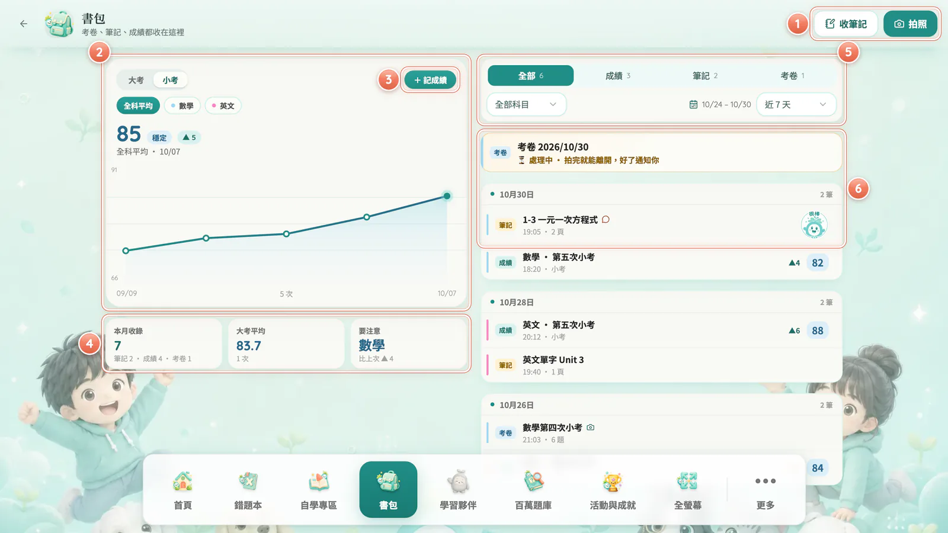Open the 本月收錄 summary card
Image resolution: width=948 pixels, height=533 pixels.
click(163, 344)
